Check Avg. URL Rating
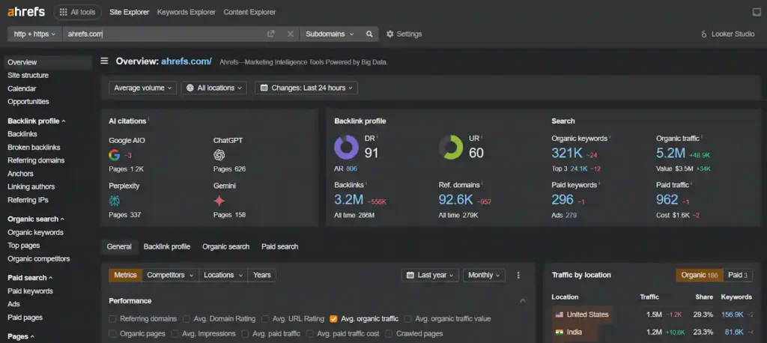Viewport: 767px width, 343px height. (x=265, y=319)
